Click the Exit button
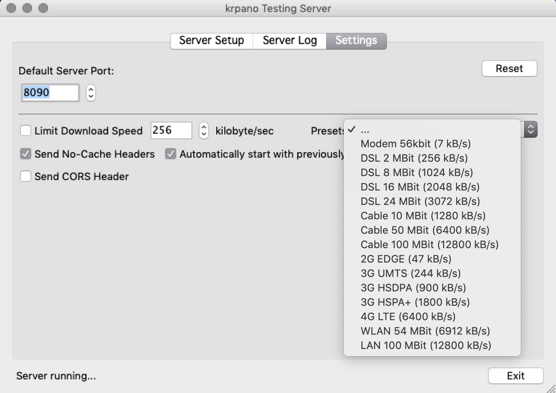This screenshot has height=393, width=556. pyautogui.click(x=516, y=376)
